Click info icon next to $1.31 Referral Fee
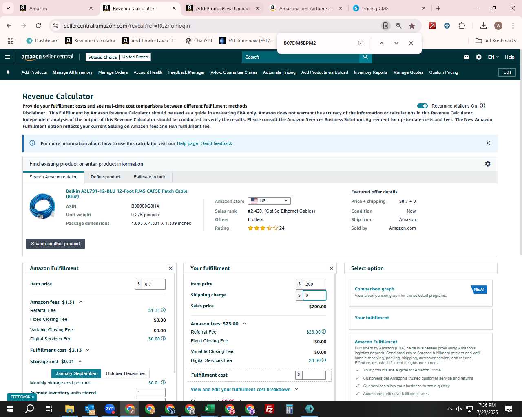The image size is (522, 417). click(164, 310)
